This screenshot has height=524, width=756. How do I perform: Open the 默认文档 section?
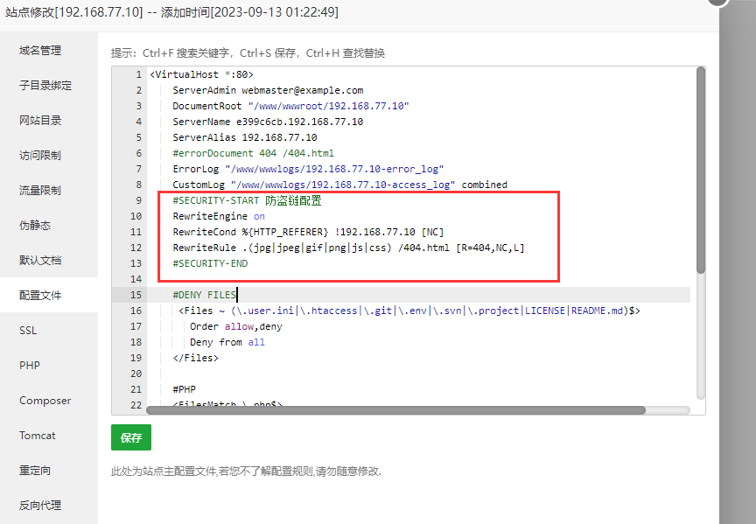(39, 260)
